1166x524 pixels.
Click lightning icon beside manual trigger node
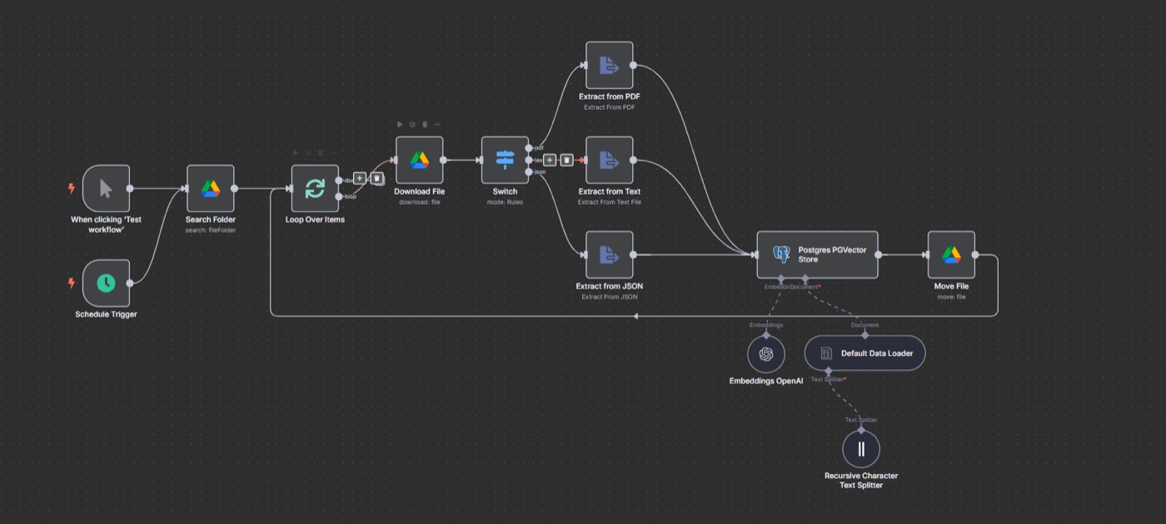point(72,188)
